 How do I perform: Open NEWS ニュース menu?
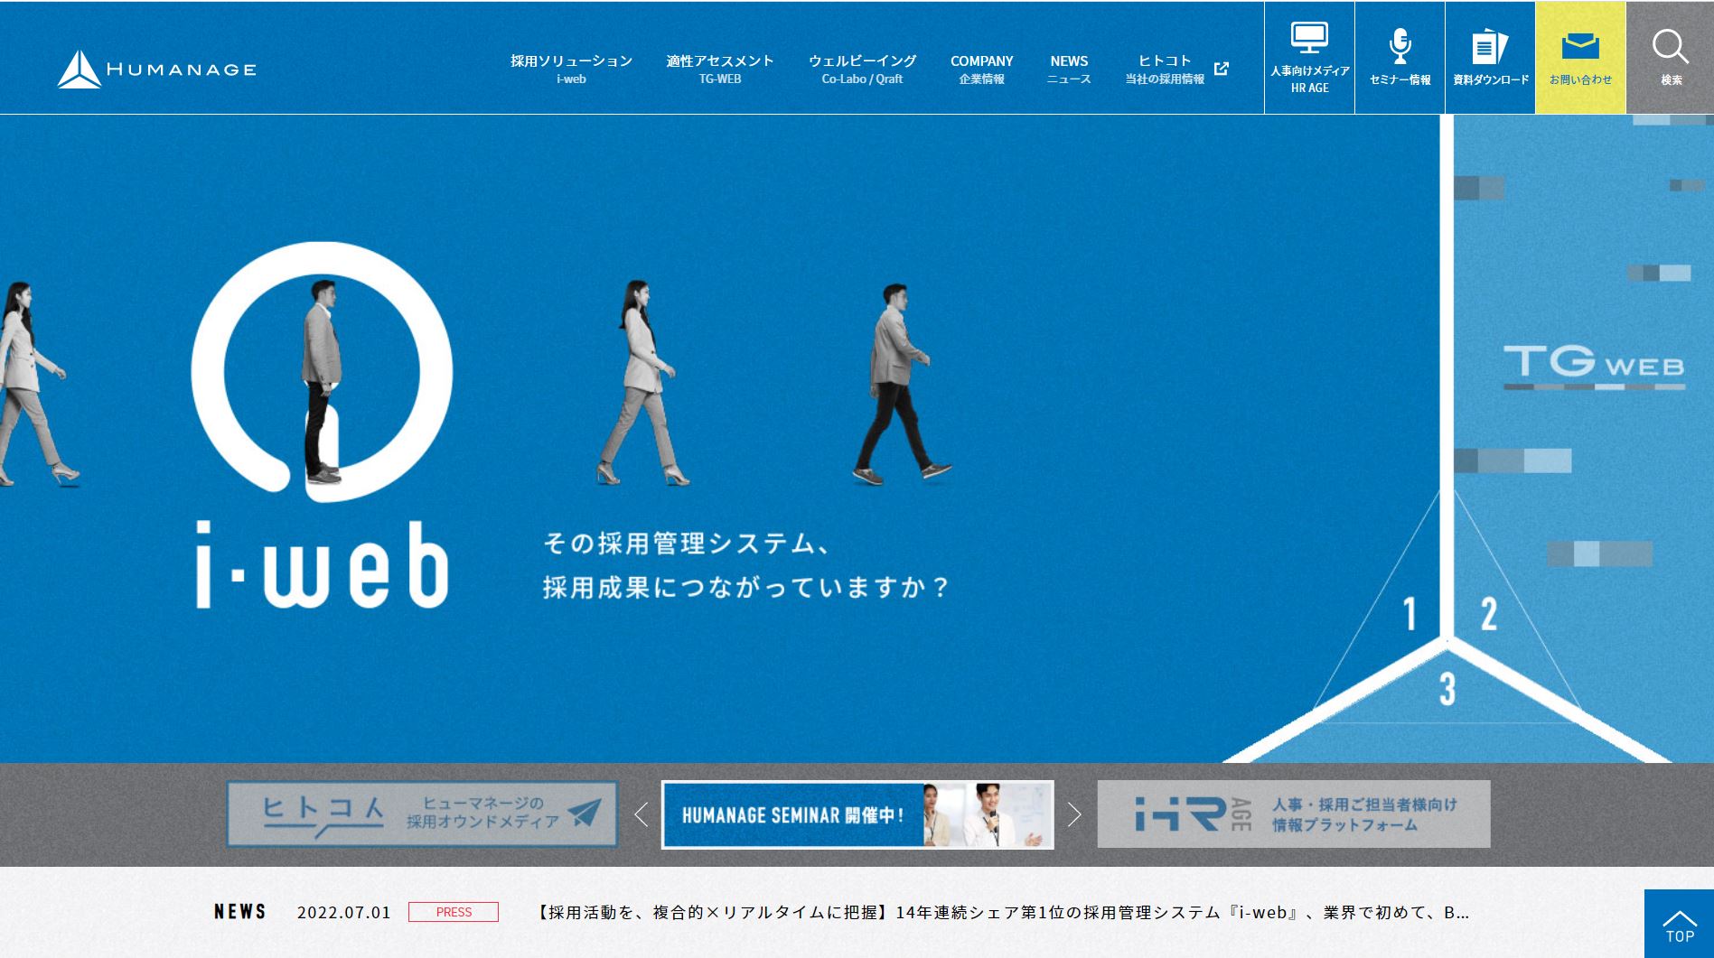(1069, 69)
